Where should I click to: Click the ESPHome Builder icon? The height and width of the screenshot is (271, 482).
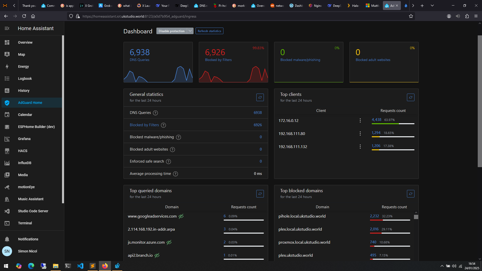pyautogui.click(x=7, y=127)
